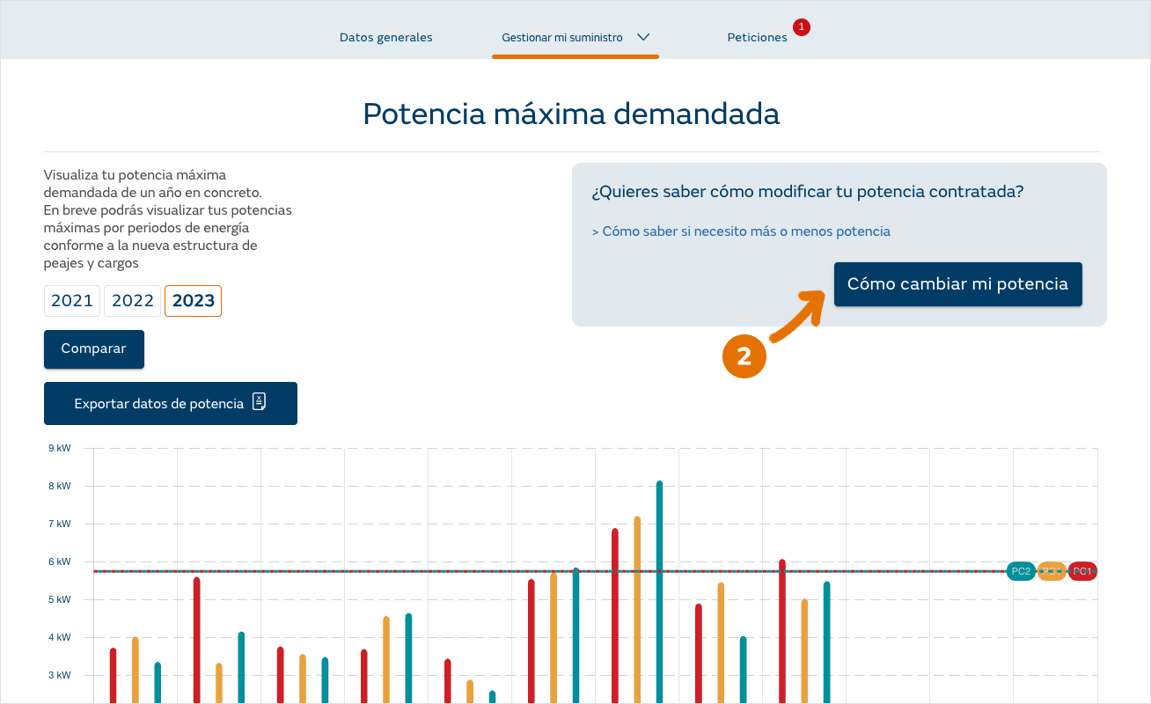Click the orange step 2 circle marker
Viewport: 1151px width, 704px height.
744,356
